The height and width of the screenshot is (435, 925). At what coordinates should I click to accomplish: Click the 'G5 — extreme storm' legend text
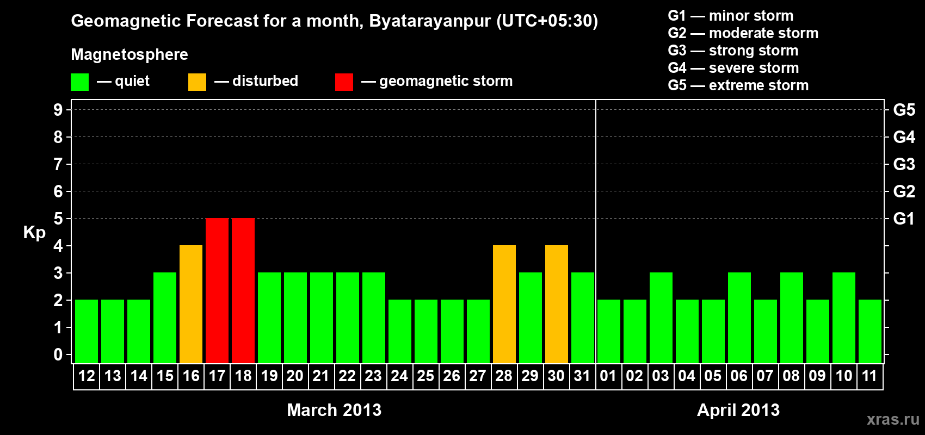(738, 85)
